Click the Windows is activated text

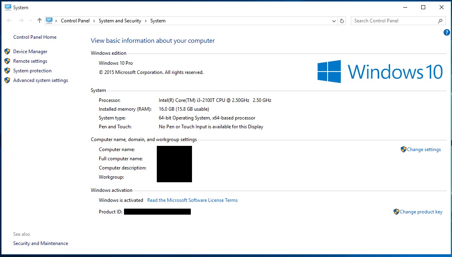pos(121,200)
